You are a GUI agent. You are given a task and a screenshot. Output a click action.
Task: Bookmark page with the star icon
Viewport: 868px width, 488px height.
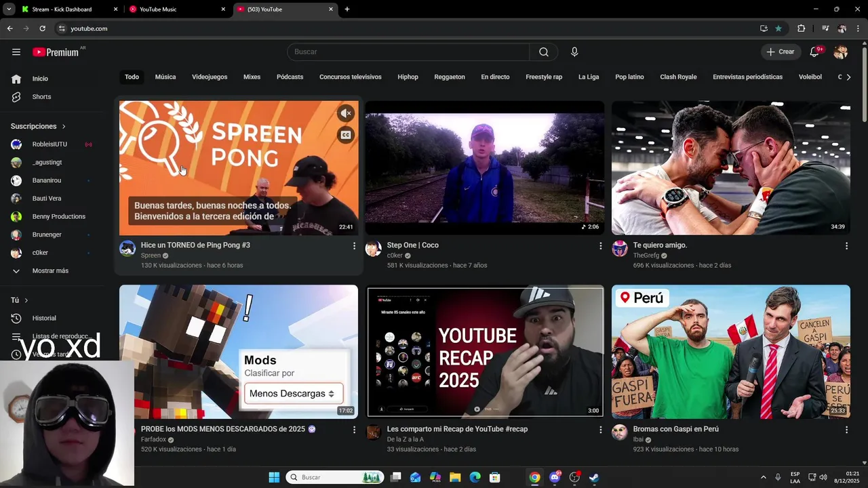(778, 28)
